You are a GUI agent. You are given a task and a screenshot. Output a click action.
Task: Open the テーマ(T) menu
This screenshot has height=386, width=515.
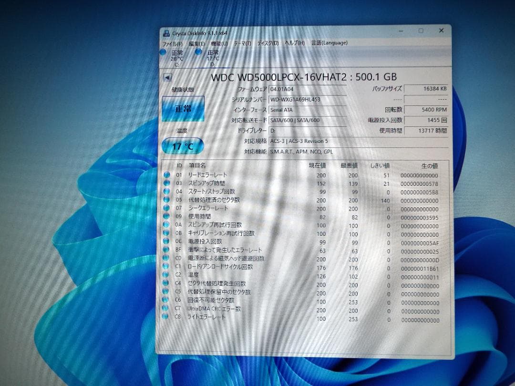click(x=242, y=42)
